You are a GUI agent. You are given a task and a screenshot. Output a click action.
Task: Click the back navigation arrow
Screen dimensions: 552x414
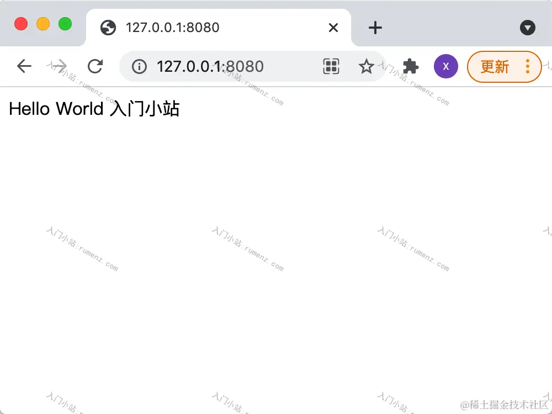coord(24,66)
